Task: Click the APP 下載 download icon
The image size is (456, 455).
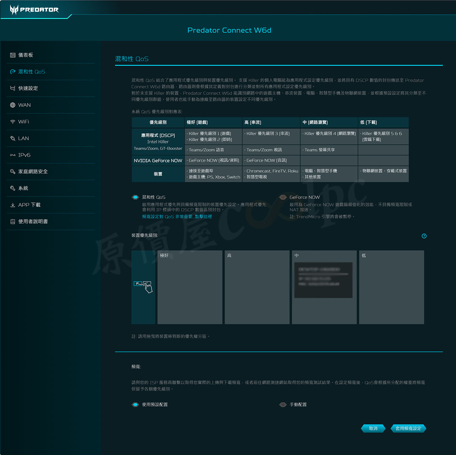Action: (13, 205)
